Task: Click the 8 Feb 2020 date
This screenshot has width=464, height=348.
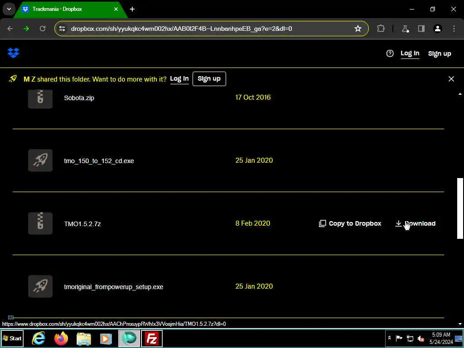Action: point(253,223)
